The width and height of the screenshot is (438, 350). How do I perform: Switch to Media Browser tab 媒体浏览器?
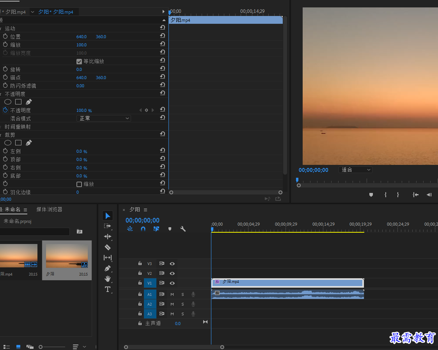point(49,209)
